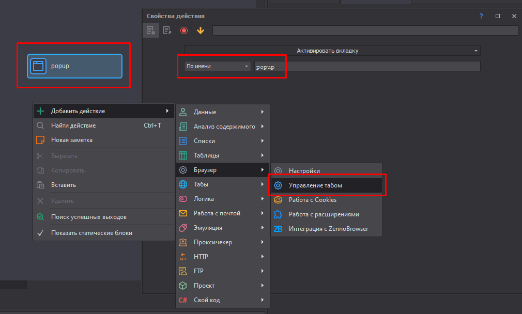Expand the Данные submenu

click(222, 112)
